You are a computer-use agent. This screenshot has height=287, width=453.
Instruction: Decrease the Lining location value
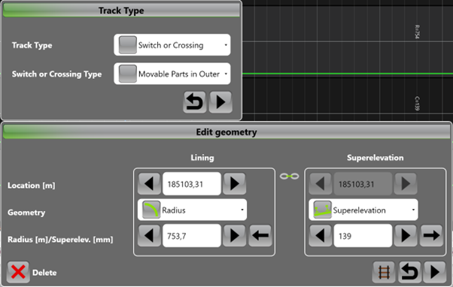149,184
